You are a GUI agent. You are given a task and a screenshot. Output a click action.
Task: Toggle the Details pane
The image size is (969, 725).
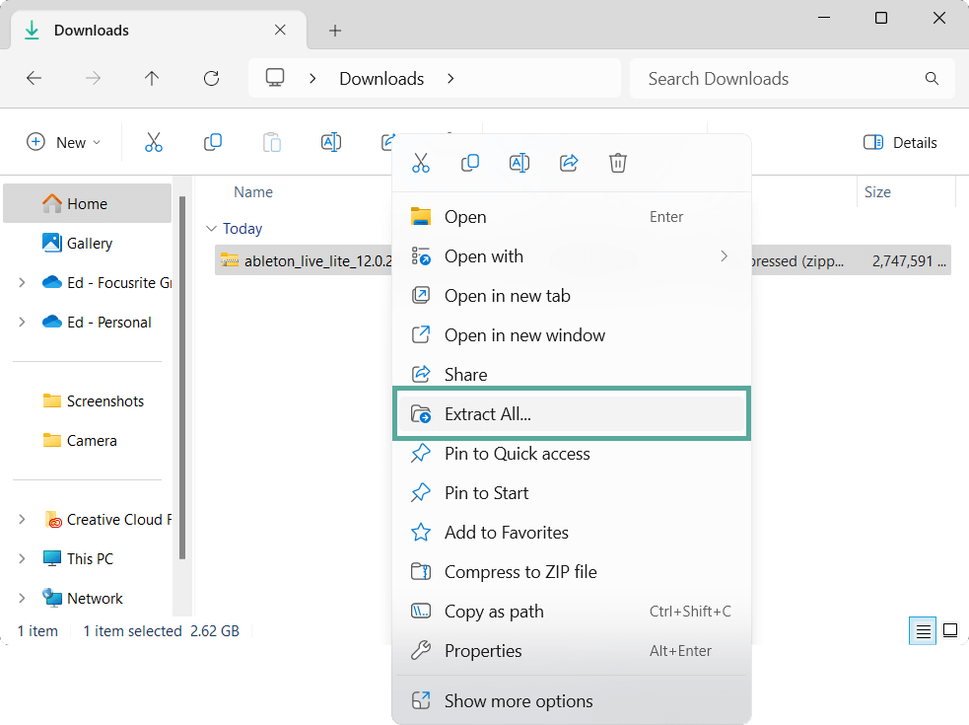pyautogui.click(x=900, y=142)
